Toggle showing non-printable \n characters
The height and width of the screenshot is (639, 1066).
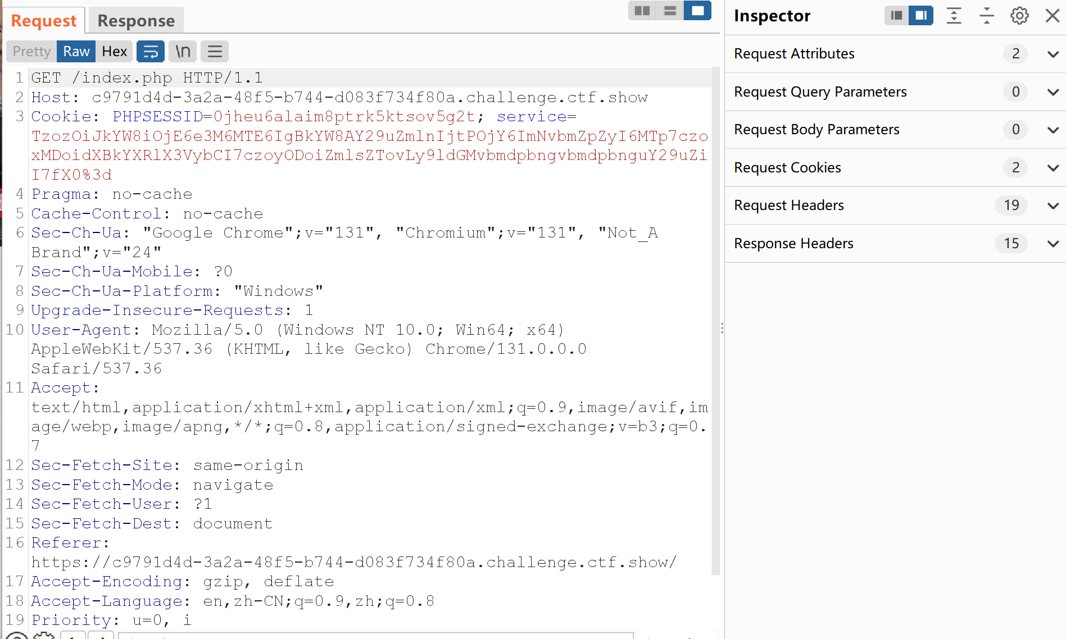183,52
